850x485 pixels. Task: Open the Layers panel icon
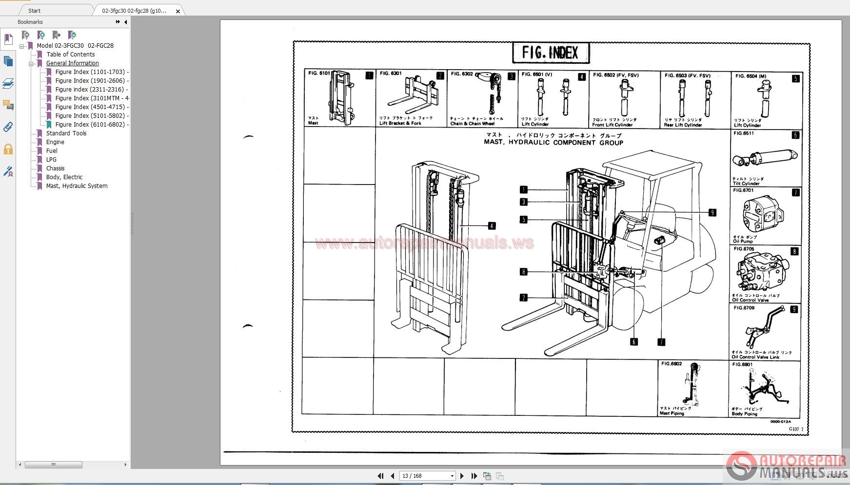coord(8,84)
